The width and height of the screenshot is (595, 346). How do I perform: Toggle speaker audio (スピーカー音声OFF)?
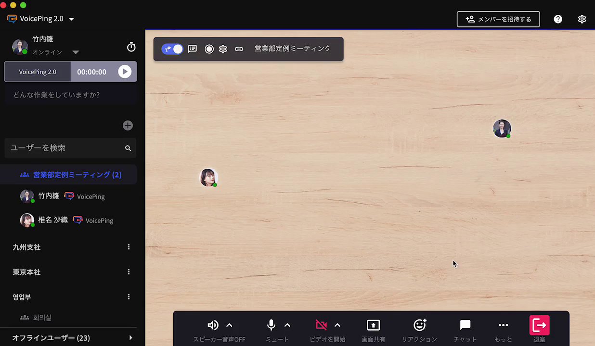point(213,325)
